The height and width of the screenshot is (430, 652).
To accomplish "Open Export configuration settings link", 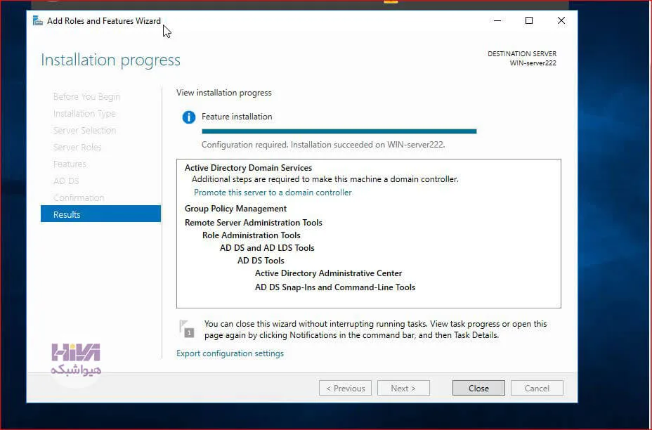I will [x=230, y=353].
